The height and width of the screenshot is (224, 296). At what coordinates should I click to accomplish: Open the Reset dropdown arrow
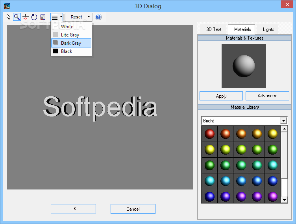(89, 17)
